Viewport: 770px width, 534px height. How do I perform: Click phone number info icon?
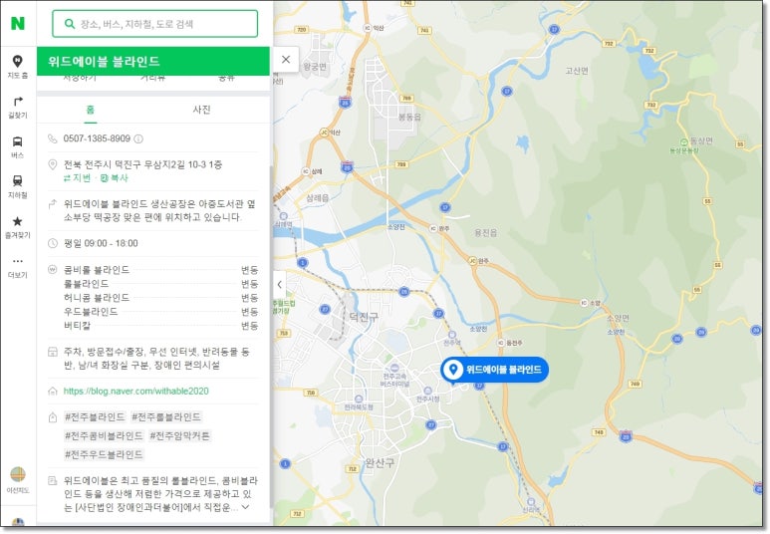coord(139,139)
